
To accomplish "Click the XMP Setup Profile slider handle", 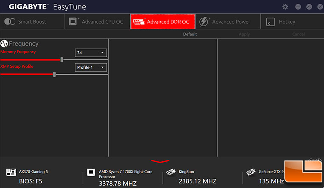I will [54, 74].
